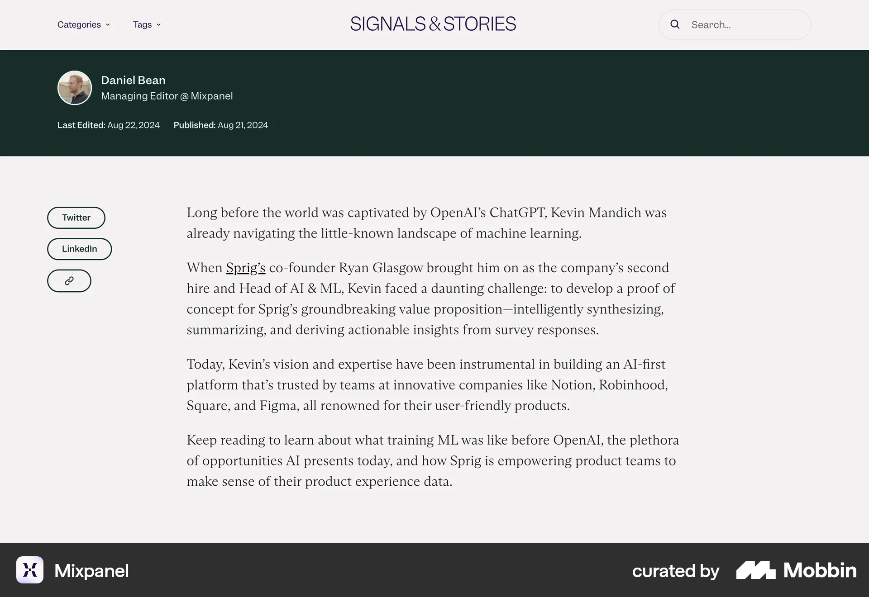The image size is (869, 597).
Task: Click the Mixpanel wordmark in bottom bar
Action: click(x=91, y=571)
